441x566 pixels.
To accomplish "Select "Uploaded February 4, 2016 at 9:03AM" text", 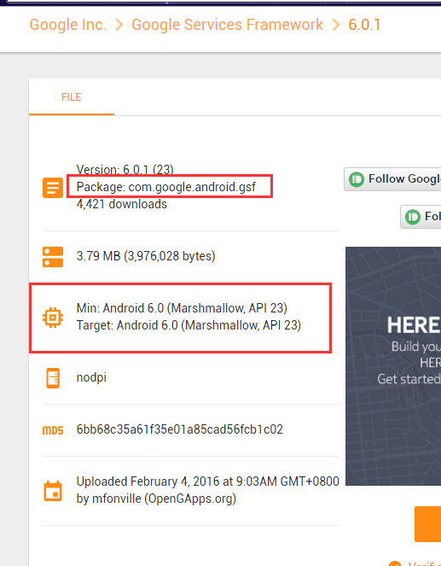I will pos(177,481).
